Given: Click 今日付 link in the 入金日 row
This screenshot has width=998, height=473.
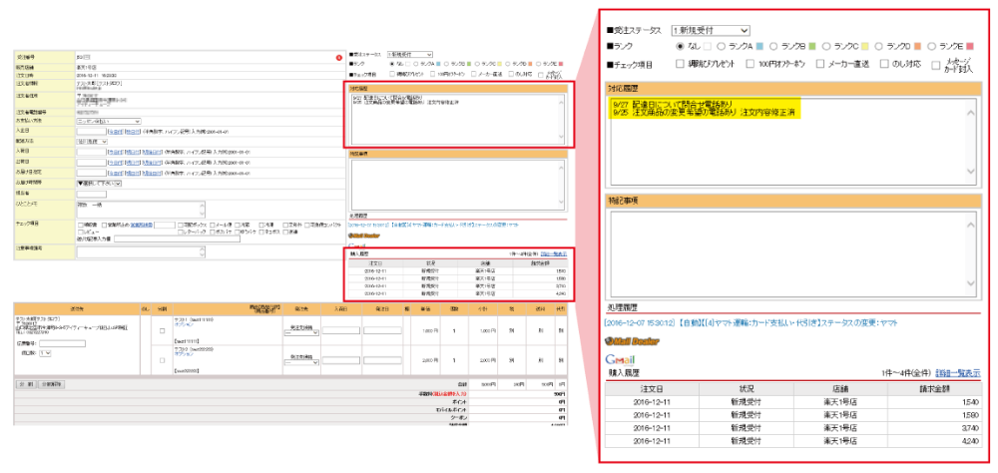Looking at the screenshot, I should click(x=115, y=132).
